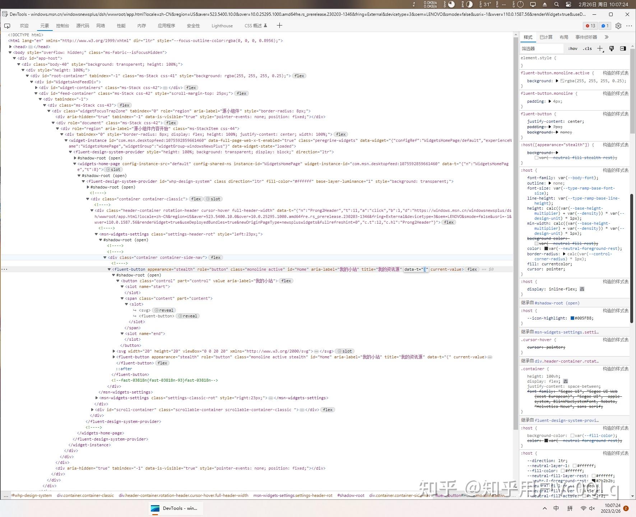Screen dimensions: 636x517
Task: Toggle the computed styles sidebar pane icon
Action: (623, 48)
